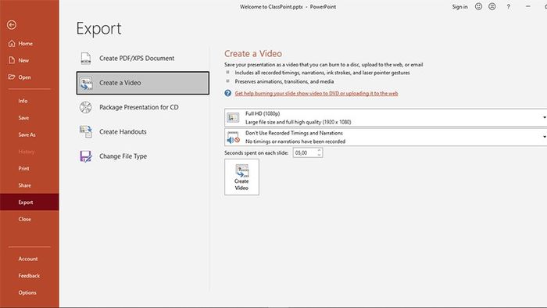Select the Package Presentation for CD label

coord(139,107)
